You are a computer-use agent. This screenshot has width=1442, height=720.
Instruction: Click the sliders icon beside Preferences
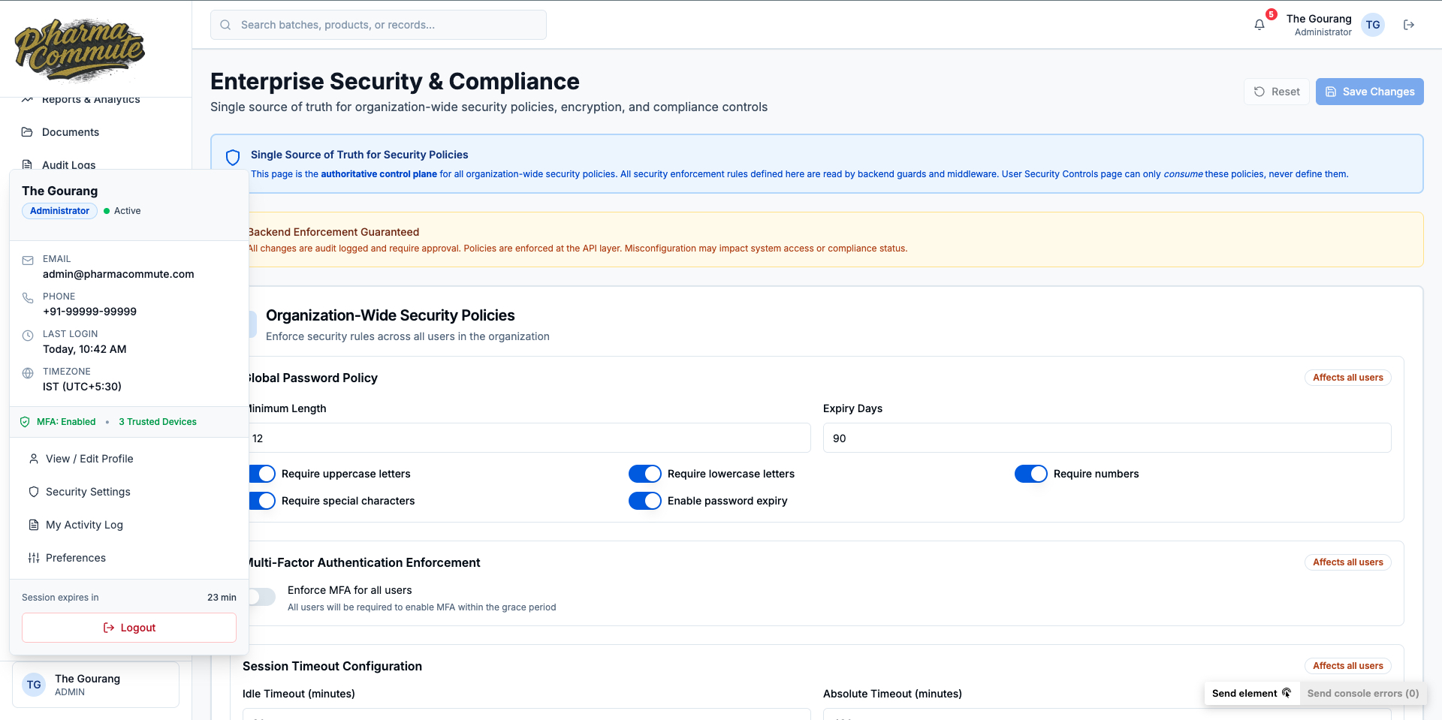tap(34, 558)
